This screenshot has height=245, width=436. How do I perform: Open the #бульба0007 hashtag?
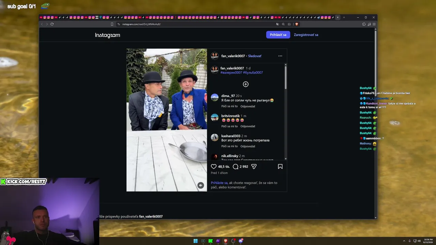click(x=253, y=72)
